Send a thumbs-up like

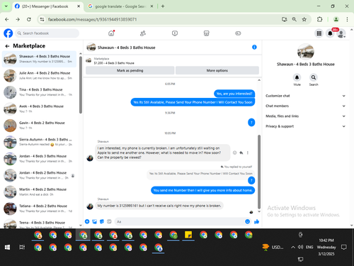(x=256, y=221)
